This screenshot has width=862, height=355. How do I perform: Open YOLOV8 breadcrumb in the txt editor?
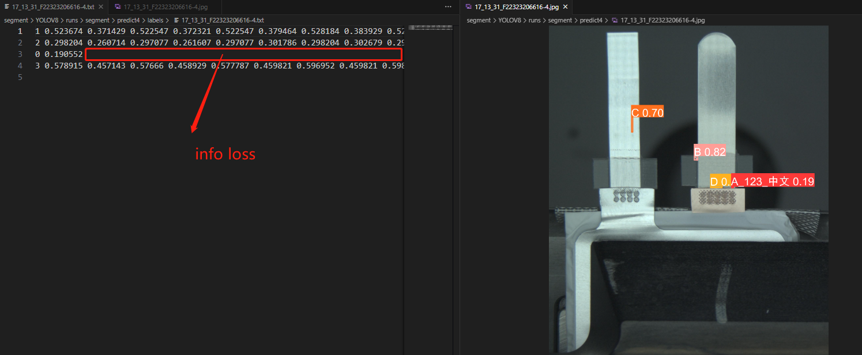tap(48, 20)
